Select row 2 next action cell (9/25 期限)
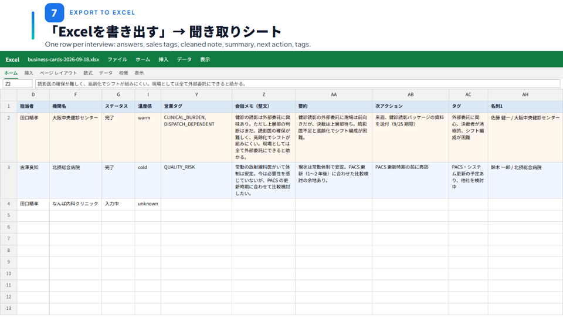Viewport: 563px width, 317px height. coord(411,137)
